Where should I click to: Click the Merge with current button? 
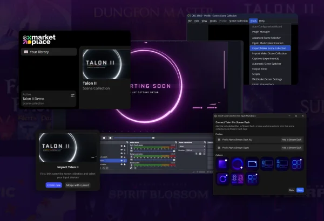click(x=77, y=185)
